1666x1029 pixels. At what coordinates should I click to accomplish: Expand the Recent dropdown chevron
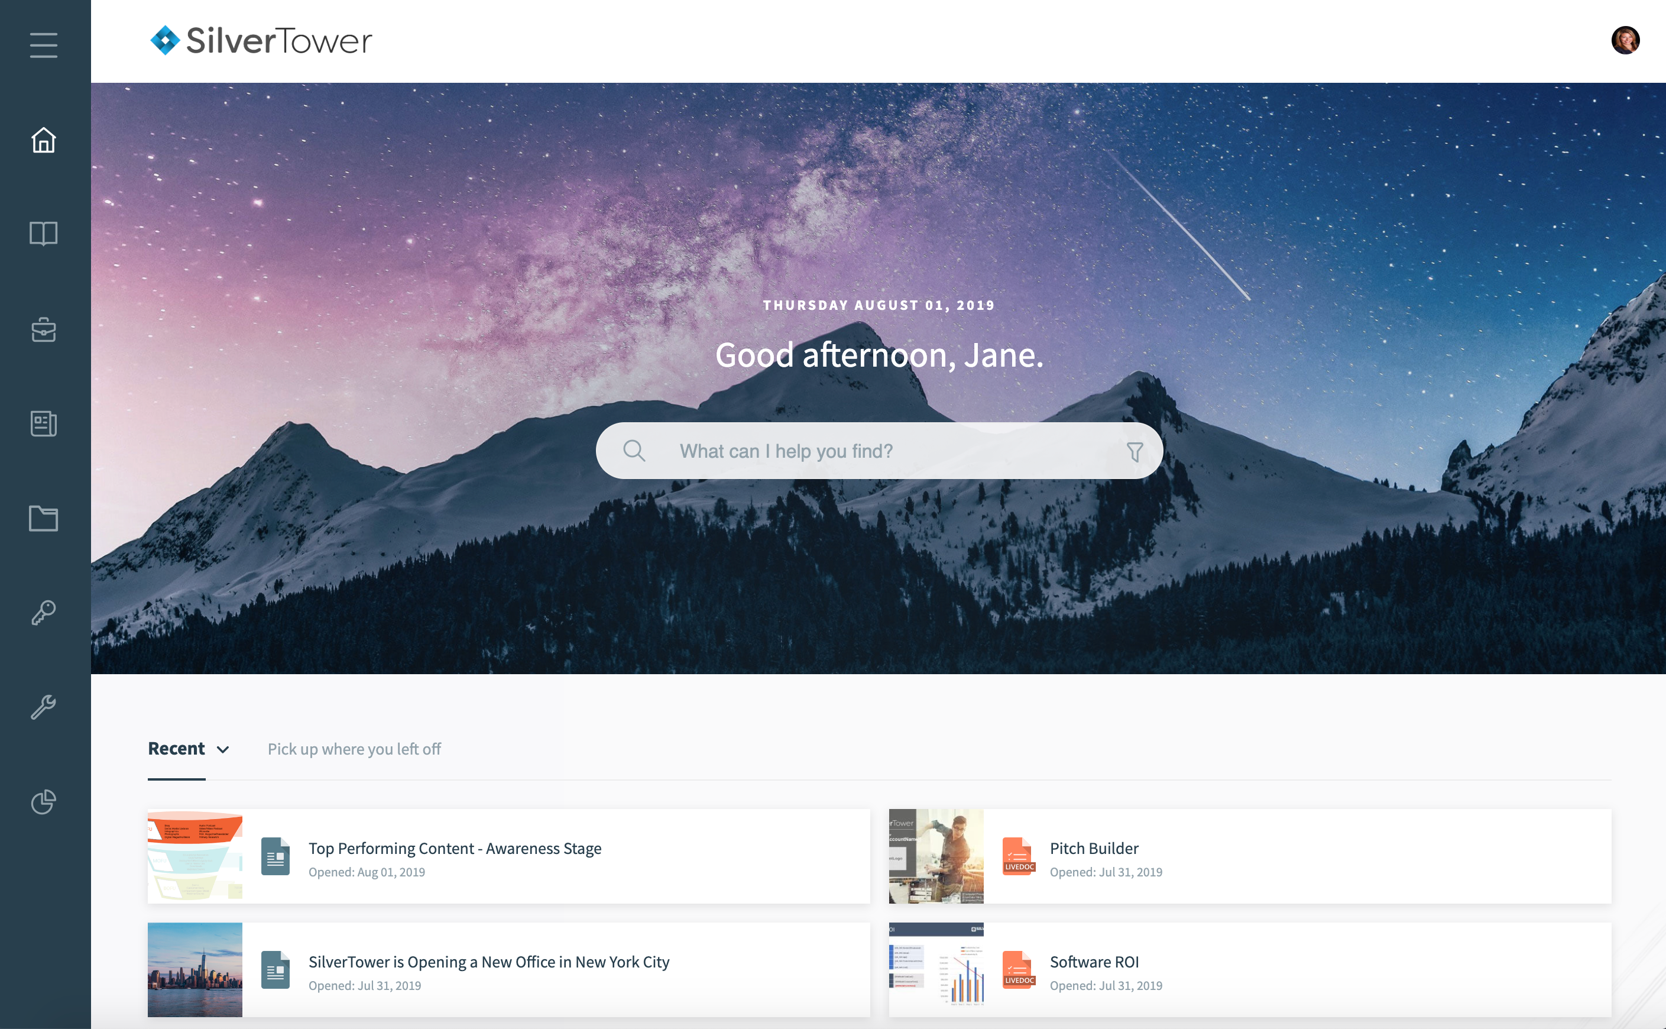click(222, 749)
